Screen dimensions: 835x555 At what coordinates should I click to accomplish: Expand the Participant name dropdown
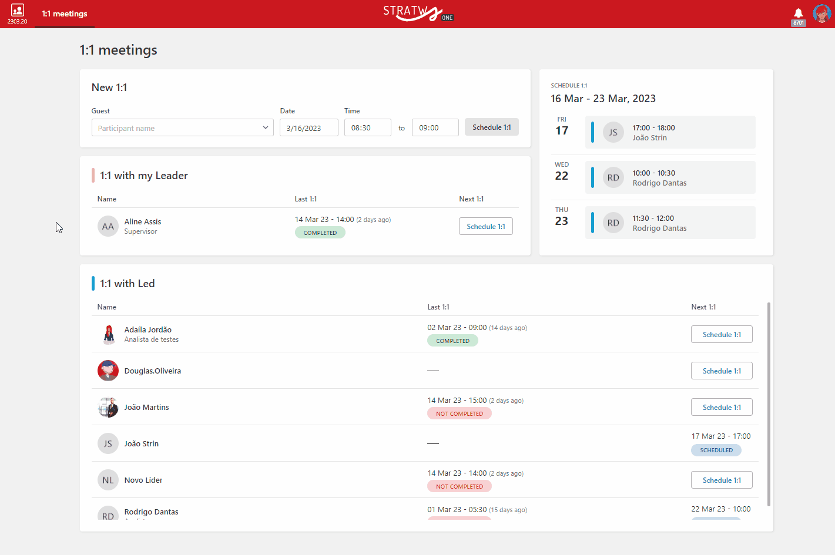coord(183,128)
